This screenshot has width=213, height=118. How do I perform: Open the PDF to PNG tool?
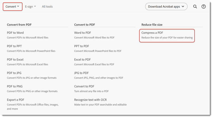[14, 86]
